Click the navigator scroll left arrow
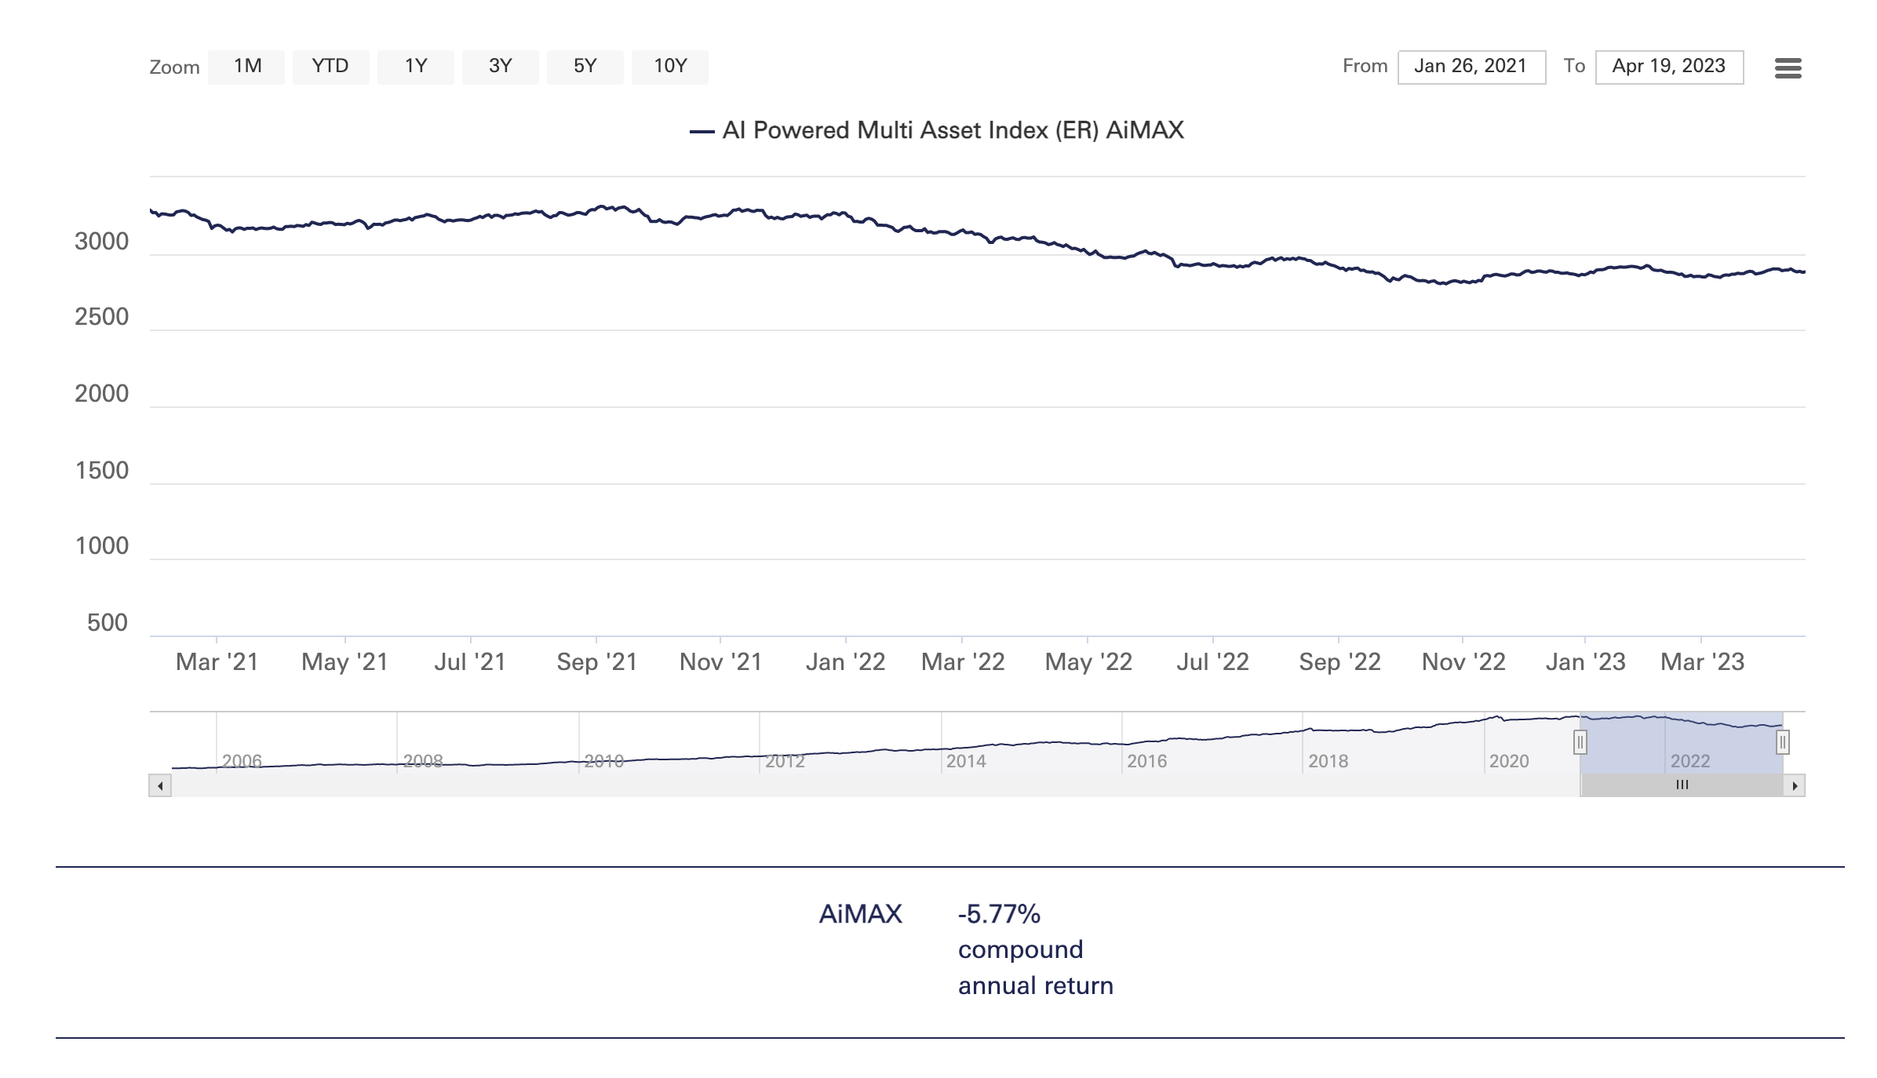1877x1078 pixels. (x=160, y=785)
